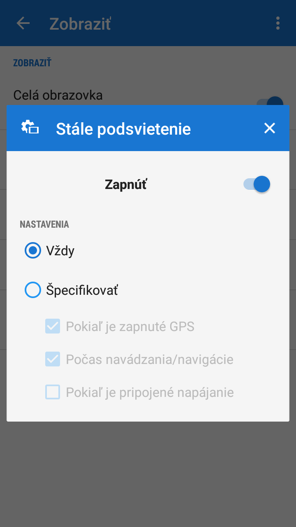
Task: Choose the Špecifikovať radio button
Action: [x=33, y=290]
